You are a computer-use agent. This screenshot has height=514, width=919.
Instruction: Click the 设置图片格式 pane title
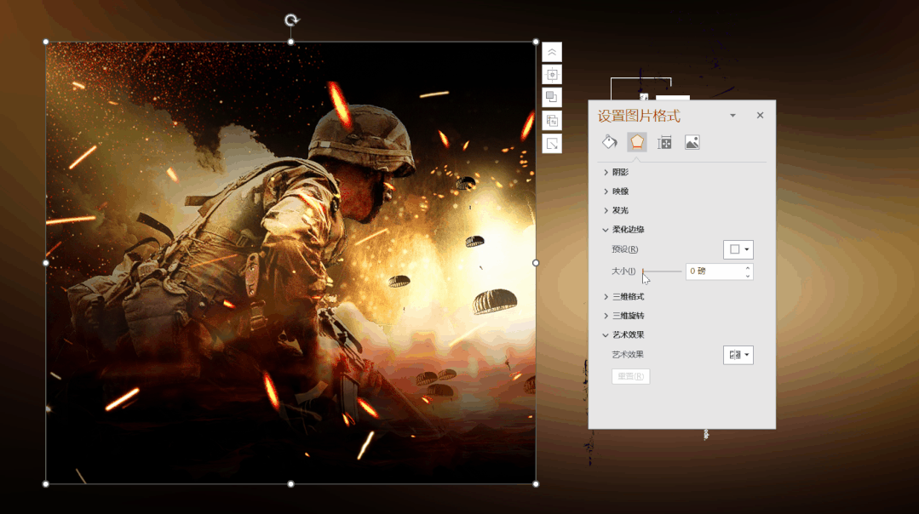pyautogui.click(x=639, y=116)
